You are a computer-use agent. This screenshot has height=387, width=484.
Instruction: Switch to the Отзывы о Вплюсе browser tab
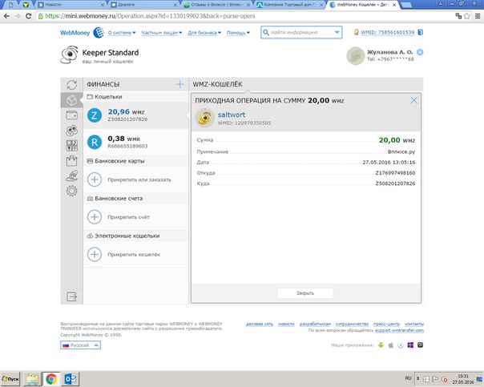[216, 5]
